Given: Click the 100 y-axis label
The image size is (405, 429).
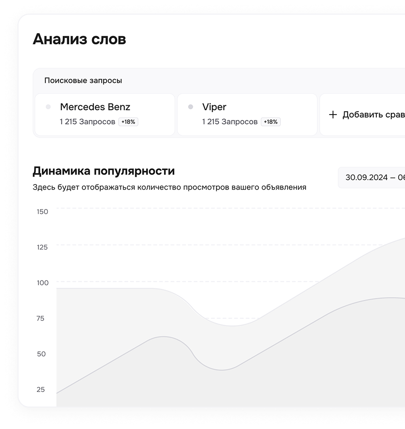Looking at the screenshot, I should click(x=43, y=283).
